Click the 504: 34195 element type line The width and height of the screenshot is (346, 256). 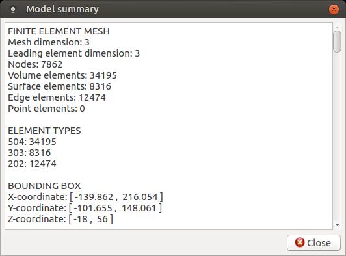[x=32, y=142]
